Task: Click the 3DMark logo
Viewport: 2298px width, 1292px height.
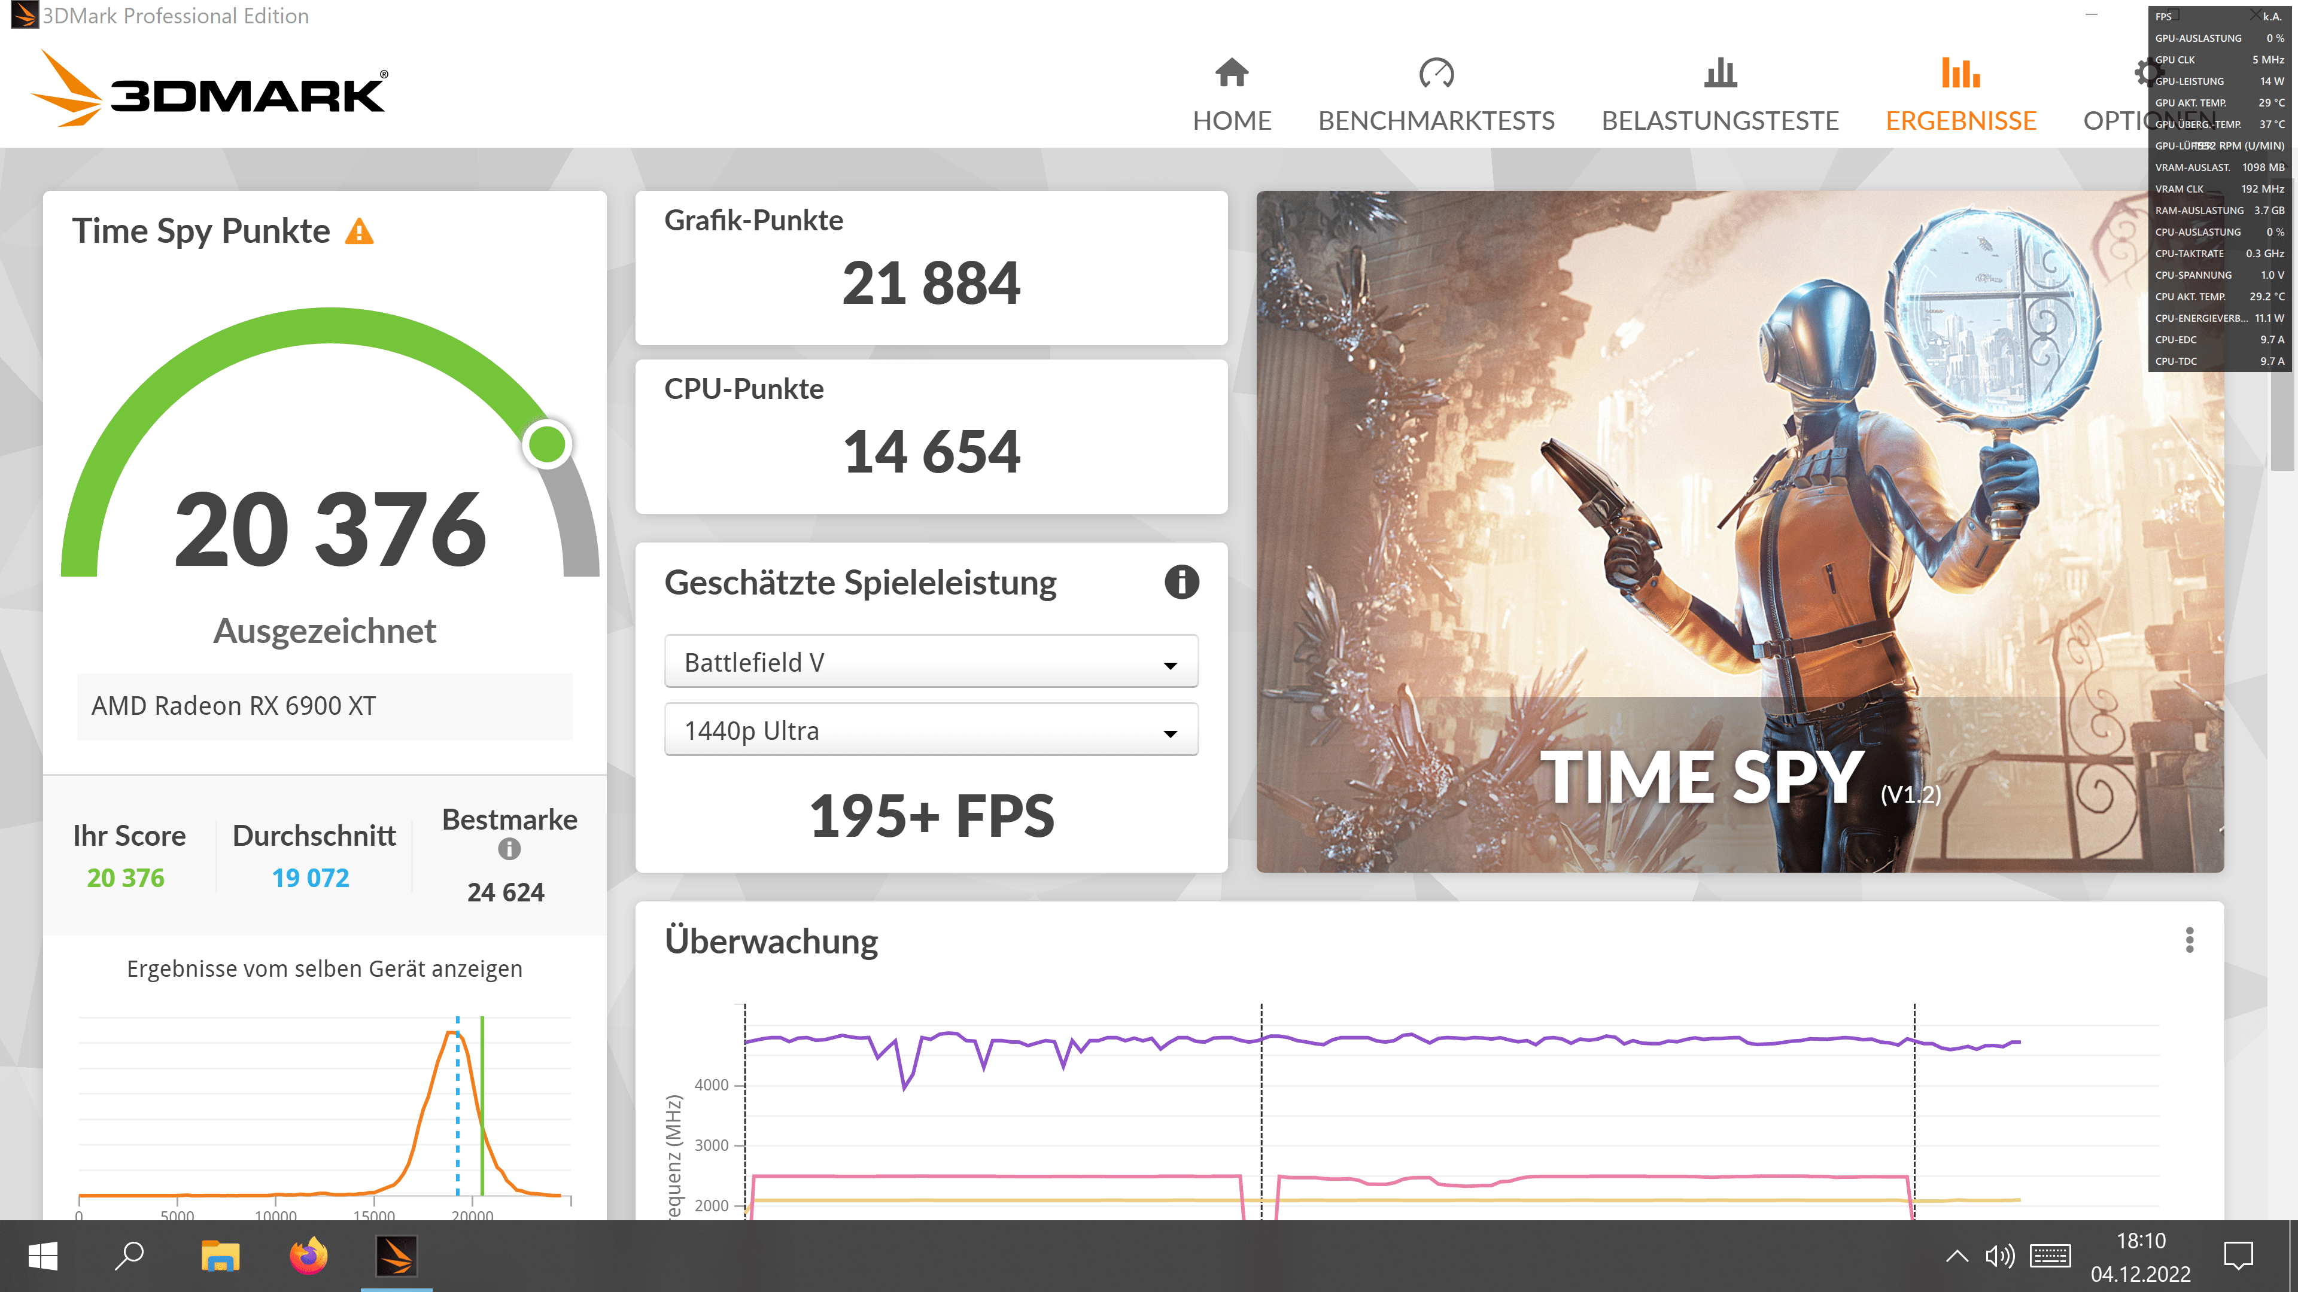Action: tap(211, 89)
